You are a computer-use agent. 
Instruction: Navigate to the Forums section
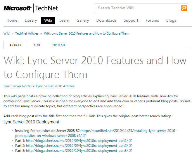[152, 20]
